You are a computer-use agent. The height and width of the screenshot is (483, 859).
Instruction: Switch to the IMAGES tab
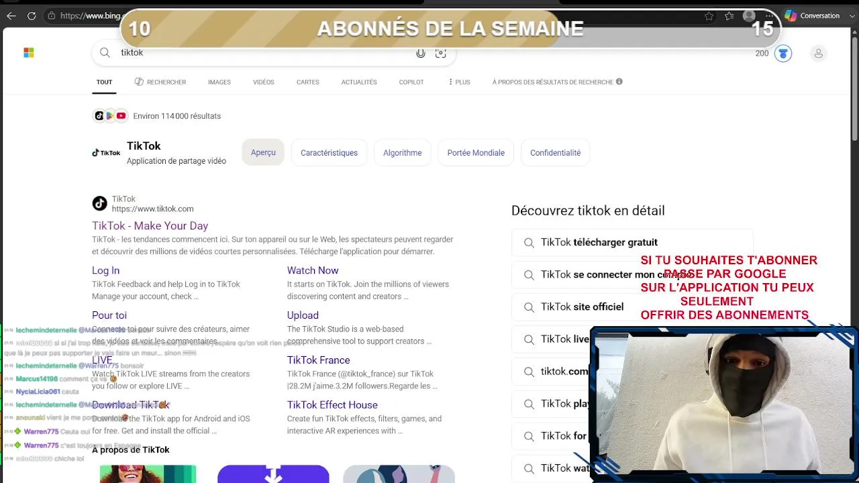point(219,82)
